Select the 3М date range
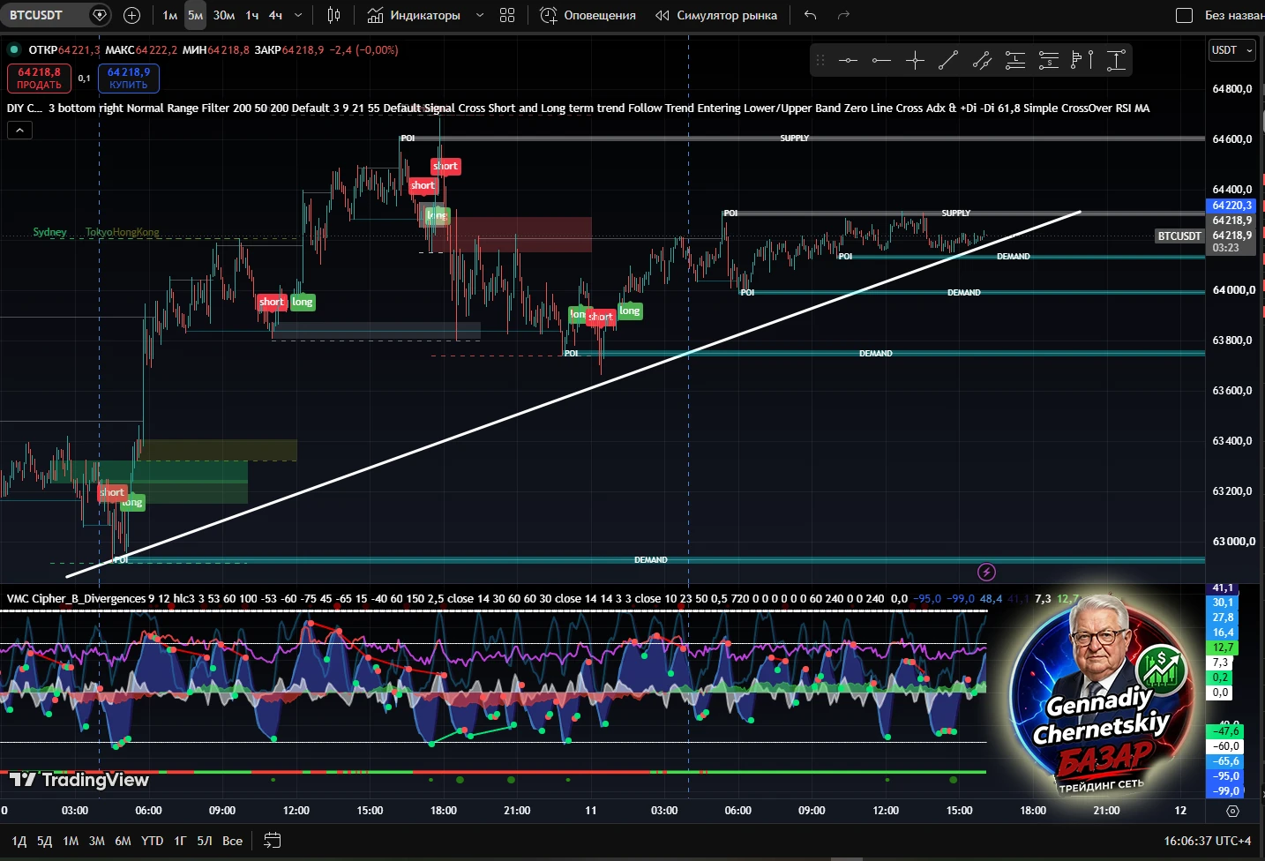 coord(97,841)
